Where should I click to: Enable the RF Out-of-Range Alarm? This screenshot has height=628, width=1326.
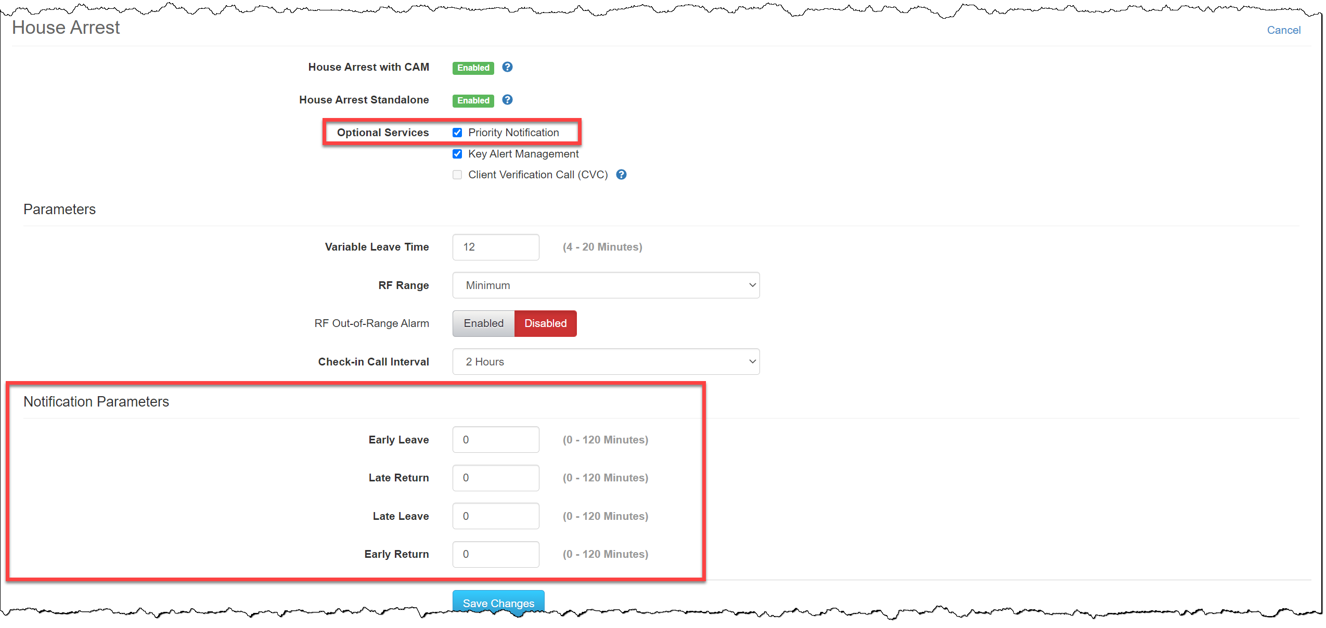(x=483, y=323)
